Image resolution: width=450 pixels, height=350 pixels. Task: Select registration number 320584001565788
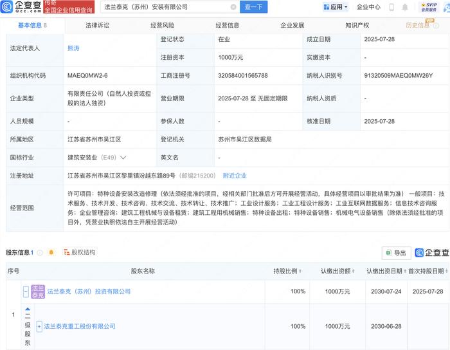(243, 76)
